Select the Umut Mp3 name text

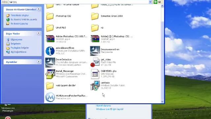coord(61,28)
